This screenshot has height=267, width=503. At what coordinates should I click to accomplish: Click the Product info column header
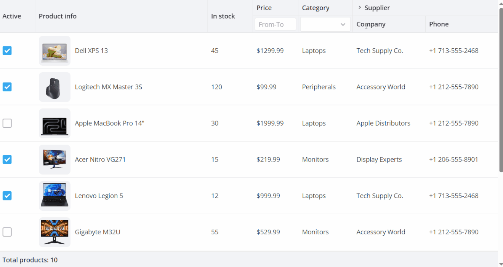(x=58, y=16)
